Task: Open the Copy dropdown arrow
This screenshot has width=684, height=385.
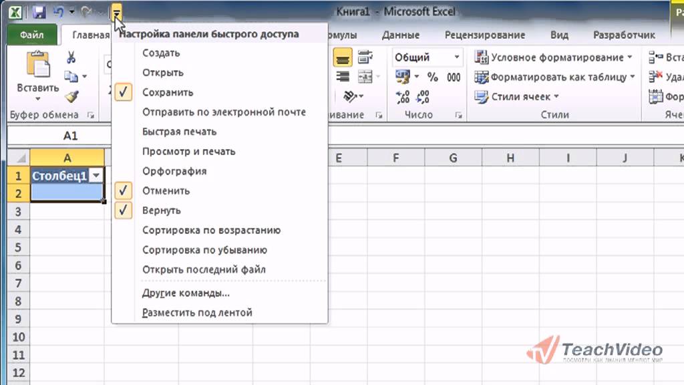Action: click(x=85, y=77)
